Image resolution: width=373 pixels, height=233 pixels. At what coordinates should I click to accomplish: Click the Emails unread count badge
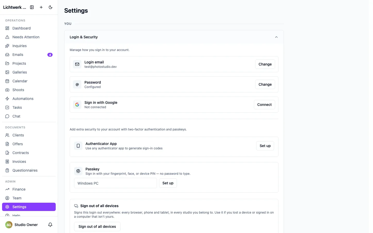coord(50,55)
